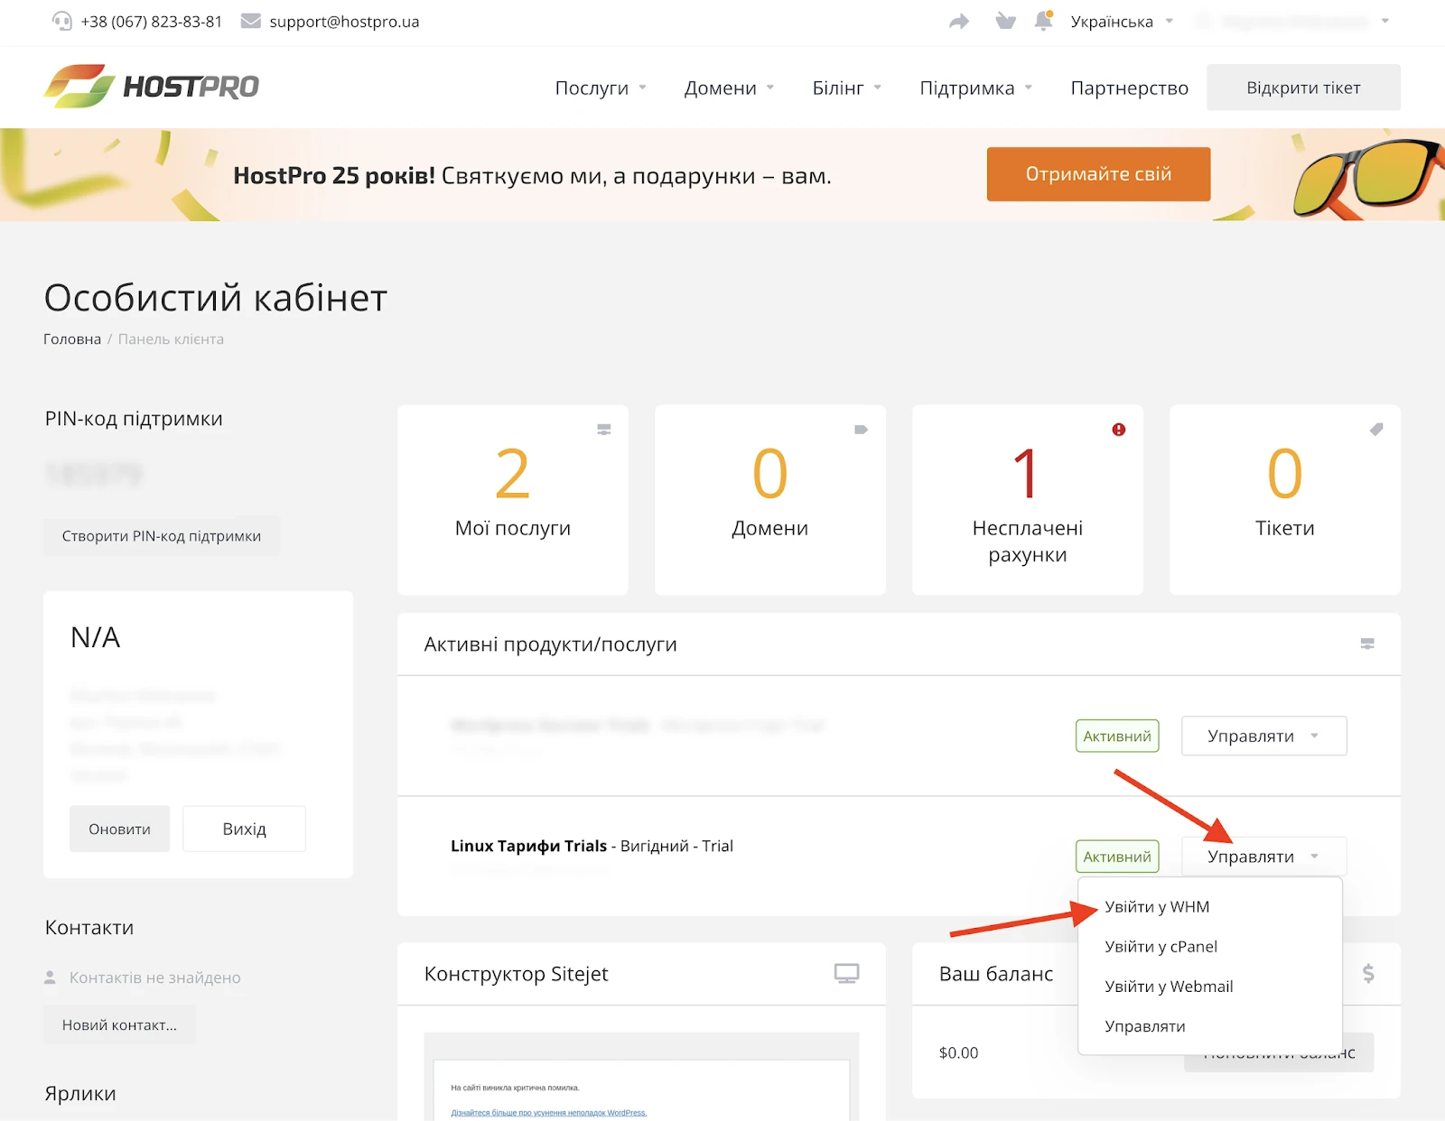Click the share arrow icon in the header

click(x=959, y=21)
